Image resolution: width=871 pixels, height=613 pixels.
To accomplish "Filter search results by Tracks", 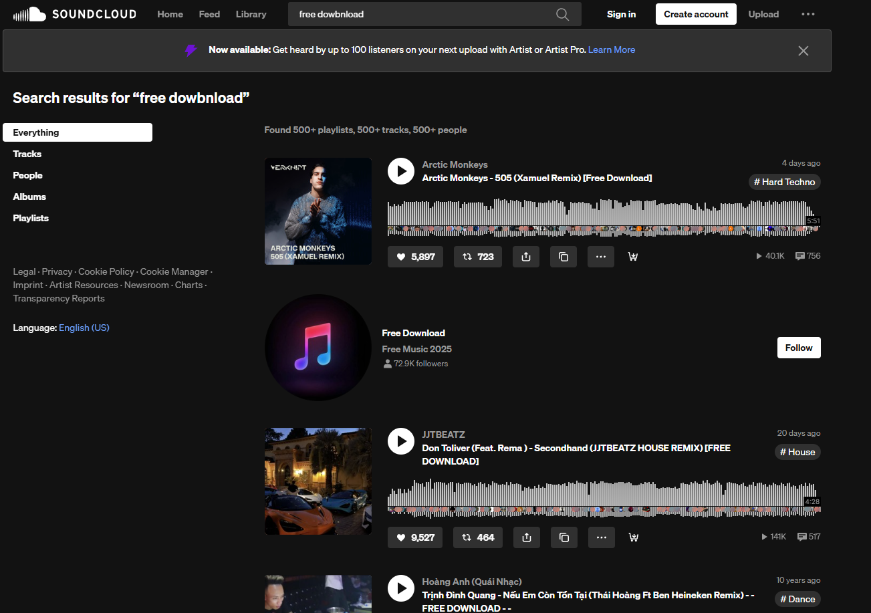I will tap(27, 154).
